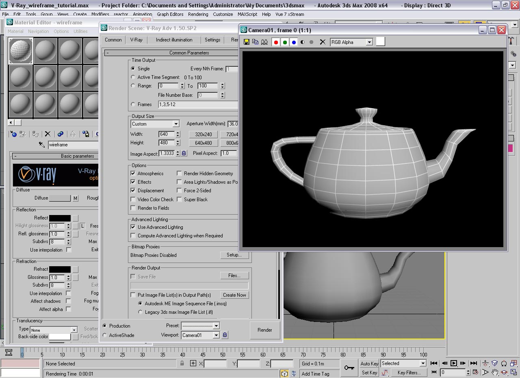This screenshot has width=520, height=378.
Task: Select the eyedropper to pick material from object
Action: coord(42,145)
